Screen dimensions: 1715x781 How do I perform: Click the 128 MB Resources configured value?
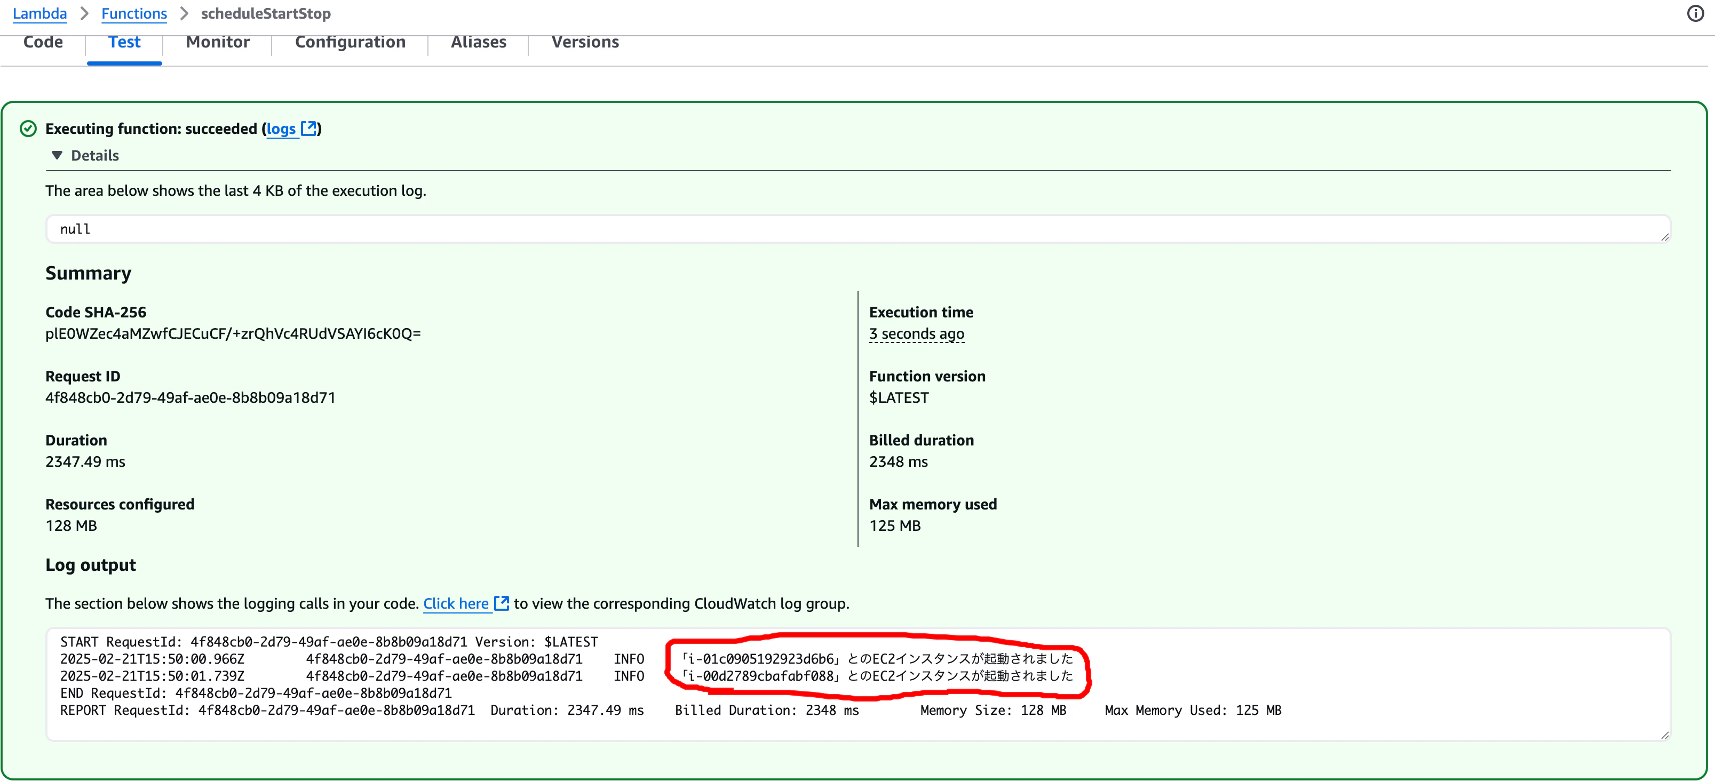[72, 525]
